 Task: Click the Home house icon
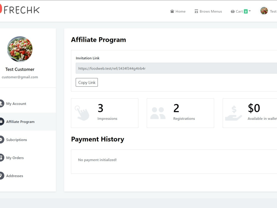(x=172, y=11)
